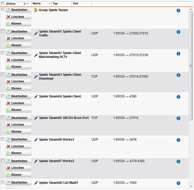This screenshot has width=194, height=190.
Task: Sort by the Typ column header
Action: 62,3
